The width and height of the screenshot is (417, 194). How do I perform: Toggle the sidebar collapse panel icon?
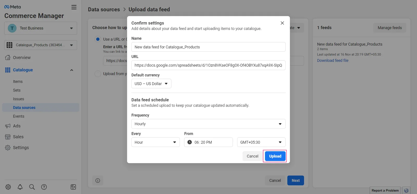pyautogui.click(x=73, y=187)
